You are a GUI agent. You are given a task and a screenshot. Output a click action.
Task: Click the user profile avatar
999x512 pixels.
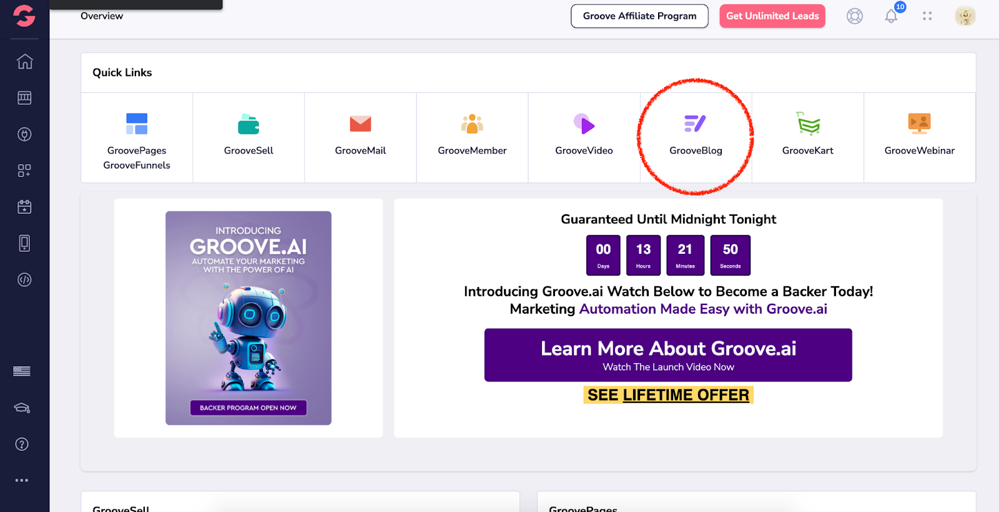(x=965, y=16)
